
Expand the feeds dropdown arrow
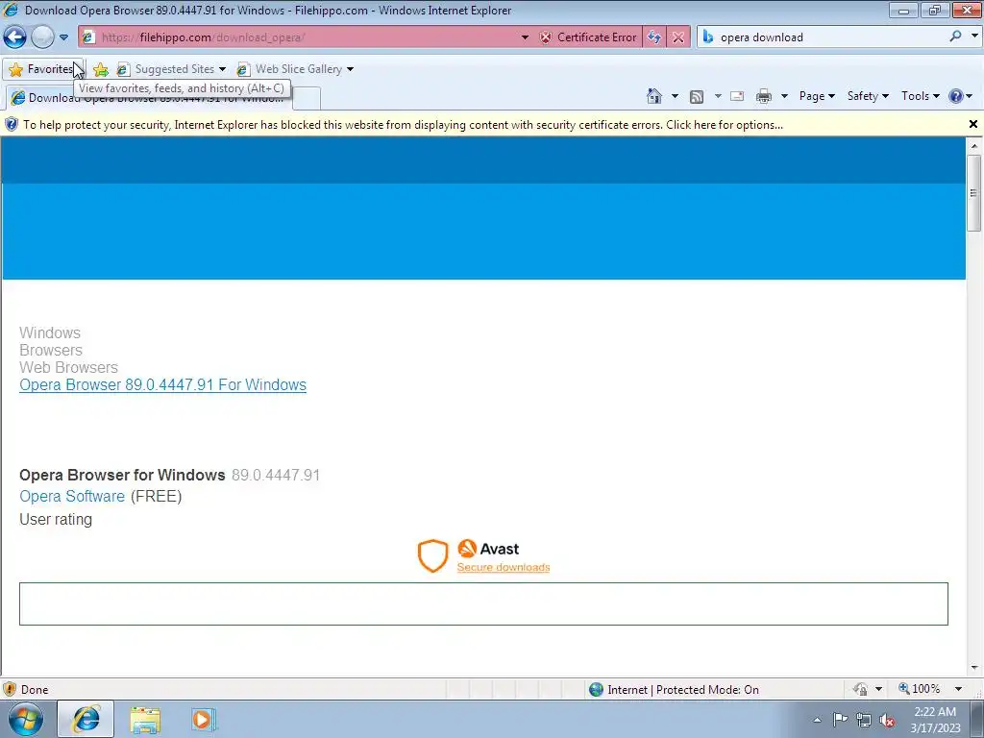point(717,96)
